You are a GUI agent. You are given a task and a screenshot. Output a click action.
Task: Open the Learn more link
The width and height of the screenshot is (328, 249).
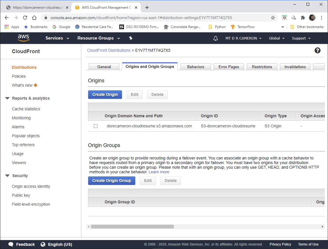point(159,172)
